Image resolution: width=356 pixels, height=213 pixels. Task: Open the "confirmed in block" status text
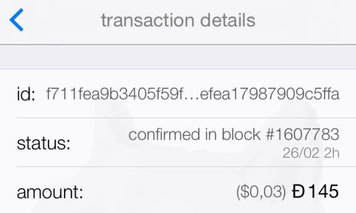pyautogui.click(x=194, y=134)
